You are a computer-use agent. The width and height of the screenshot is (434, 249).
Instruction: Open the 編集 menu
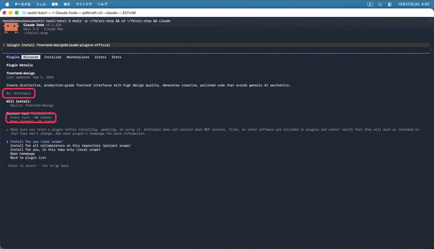[x=55, y=4]
